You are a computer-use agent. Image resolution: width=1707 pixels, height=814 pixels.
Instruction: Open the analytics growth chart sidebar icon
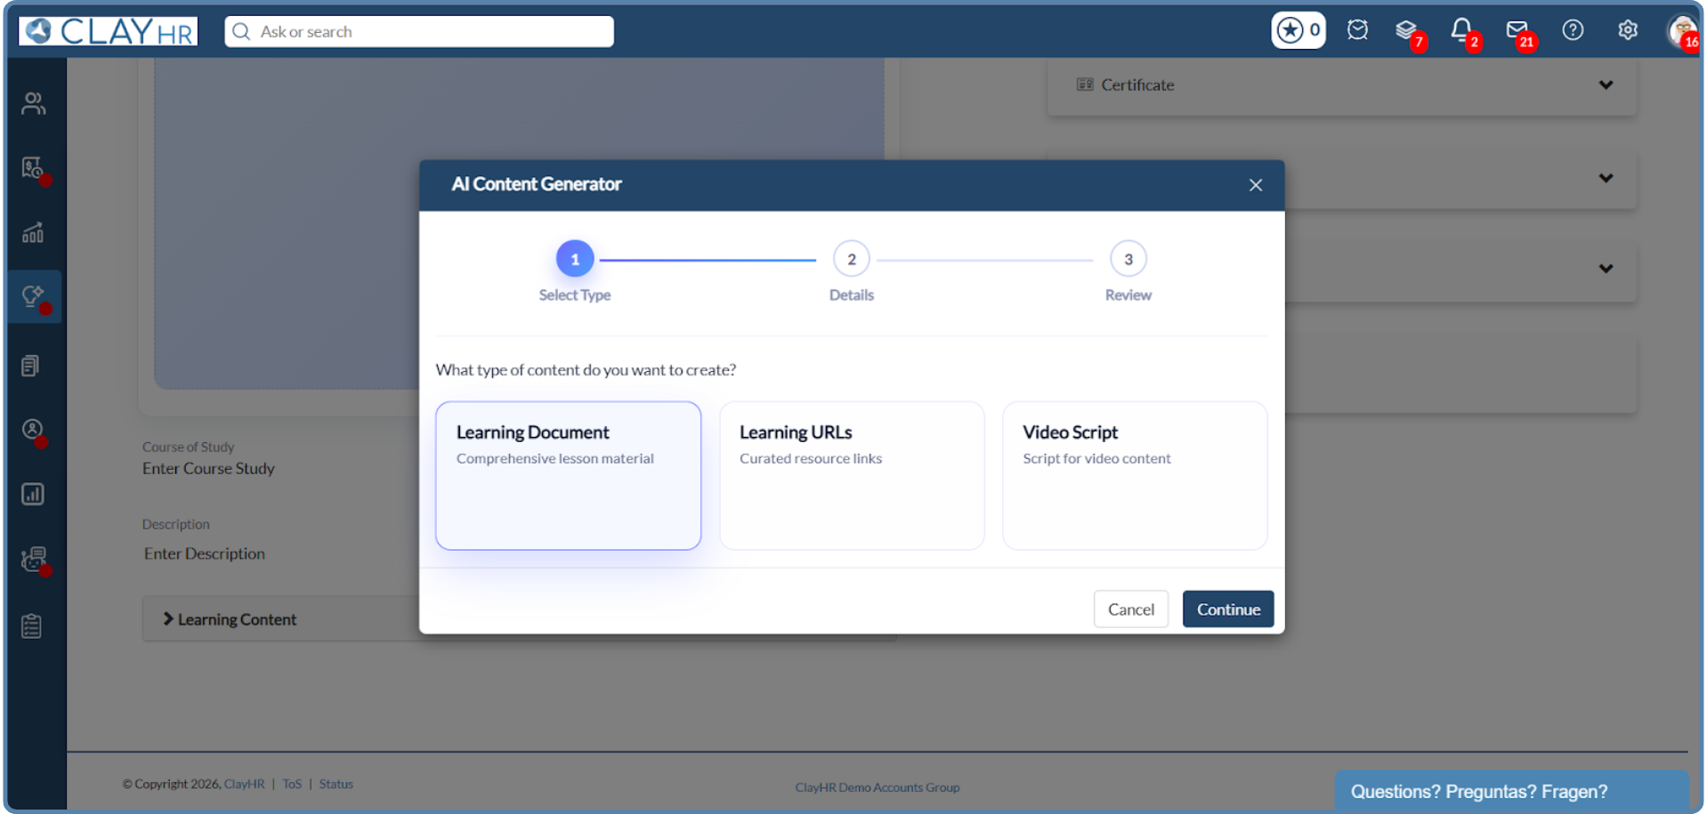[33, 232]
